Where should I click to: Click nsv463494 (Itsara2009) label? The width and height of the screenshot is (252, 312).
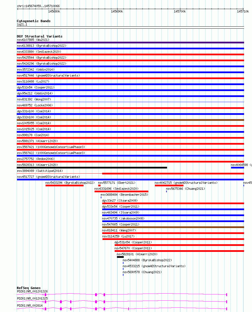(121, 213)
